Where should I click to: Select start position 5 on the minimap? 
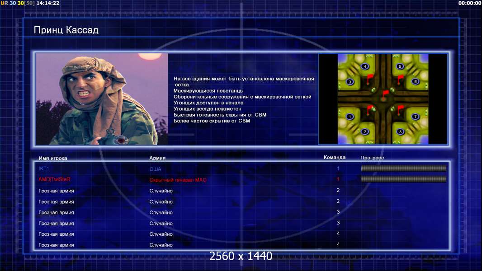coord(400,66)
